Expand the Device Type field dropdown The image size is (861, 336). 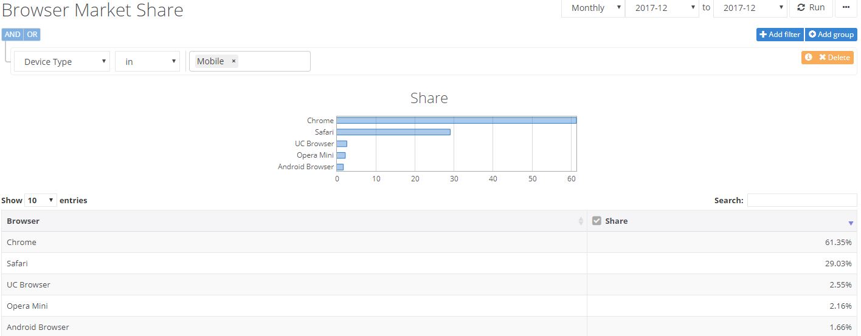(62, 61)
